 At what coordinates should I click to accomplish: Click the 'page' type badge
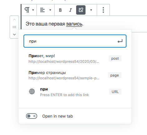[x=115, y=75]
